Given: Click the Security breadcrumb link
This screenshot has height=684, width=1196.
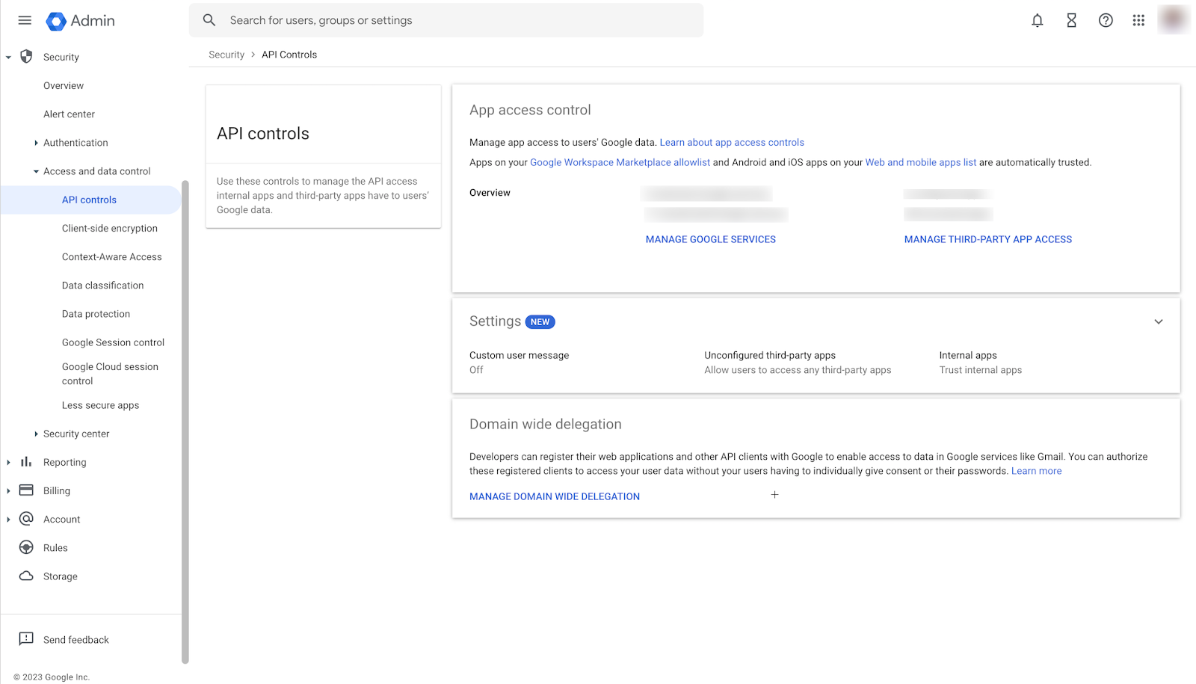Looking at the screenshot, I should point(226,55).
